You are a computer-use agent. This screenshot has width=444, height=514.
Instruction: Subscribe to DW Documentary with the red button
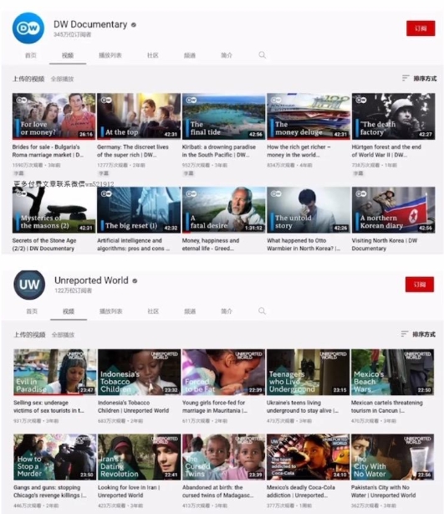coord(421,28)
